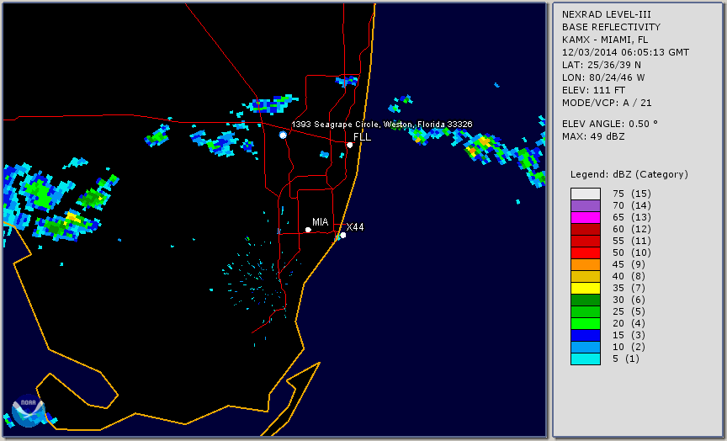Click the 'LON: 80/24/46 W' line
The width and height of the screenshot is (727, 441).
click(x=603, y=77)
